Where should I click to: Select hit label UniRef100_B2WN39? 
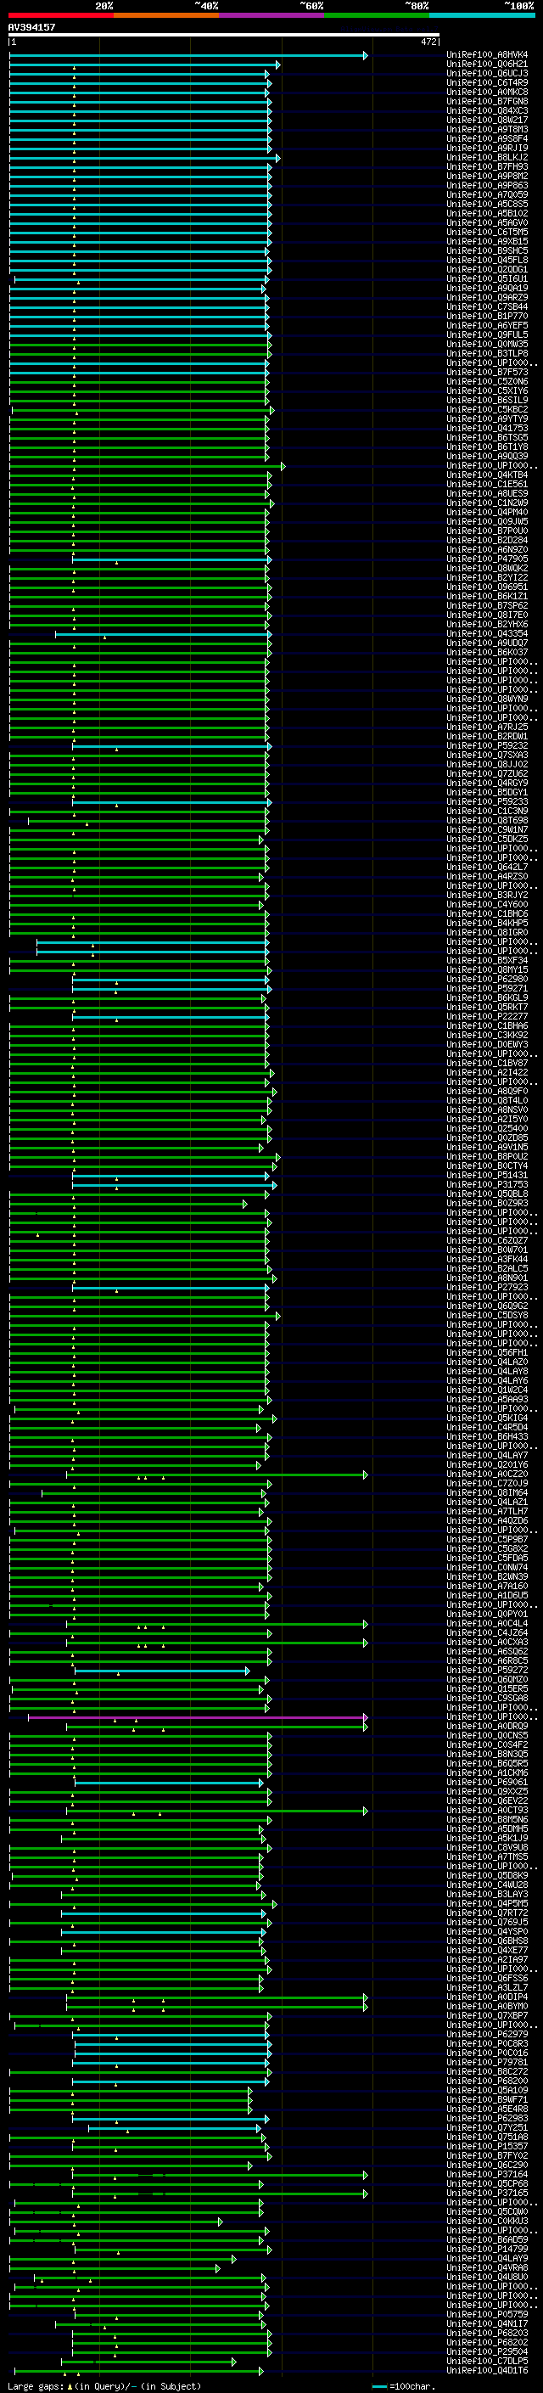487,1576
